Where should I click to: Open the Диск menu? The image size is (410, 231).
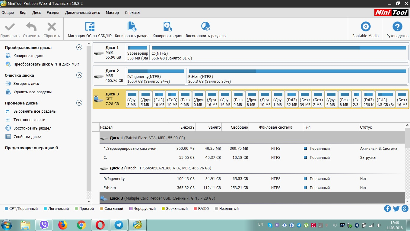pyautogui.click(x=37, y=13)
